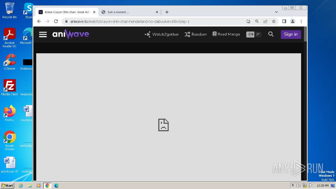Click the Sign in button
336x189 pixels.
pyautogui.click(x=291, y=34)
